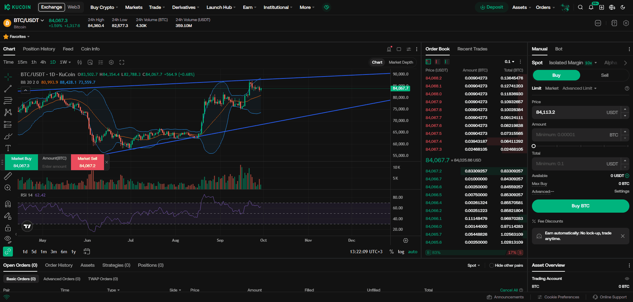The image size is (633, 302).
Task: Select the Text annotation tool
Action: (x=8, y=148)
